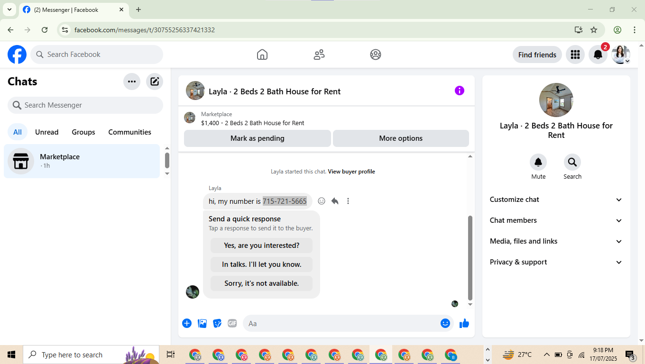Expand Media, files and links section
Screen dimensions: 645x364
556,241
